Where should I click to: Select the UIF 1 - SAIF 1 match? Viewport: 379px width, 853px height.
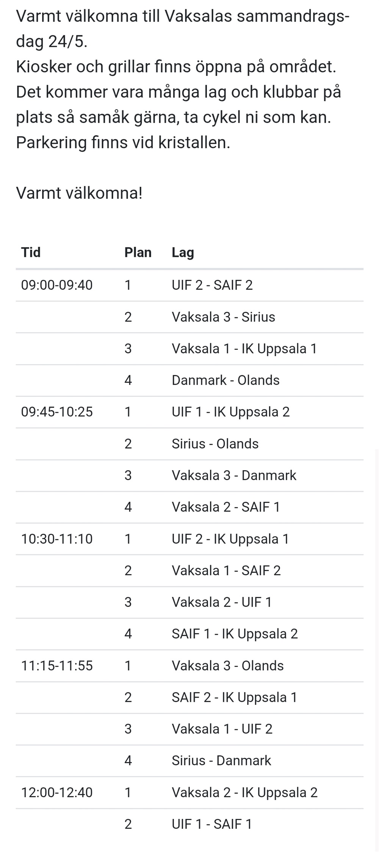212,824
